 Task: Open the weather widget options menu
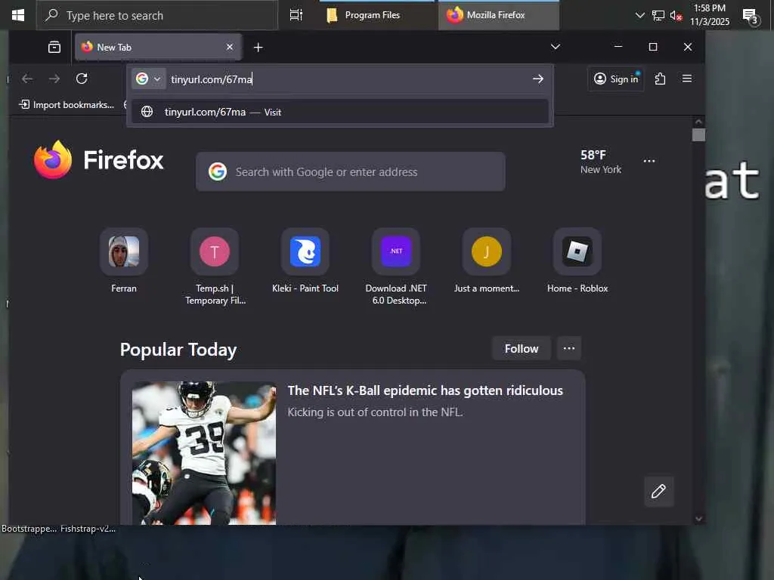click(x=649, y=162)
